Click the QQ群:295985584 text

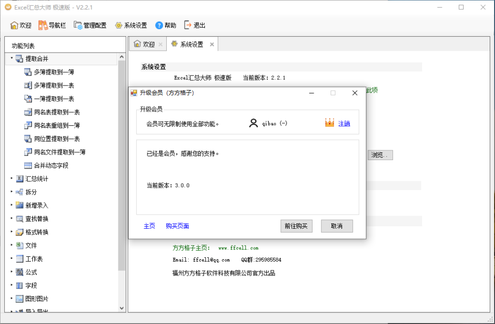click(261, 260)
